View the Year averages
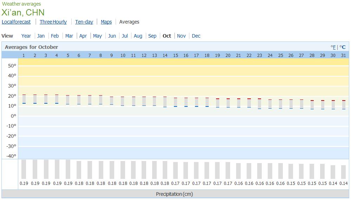This screenshot has height=200, width=351. click(x=26, y=36)
